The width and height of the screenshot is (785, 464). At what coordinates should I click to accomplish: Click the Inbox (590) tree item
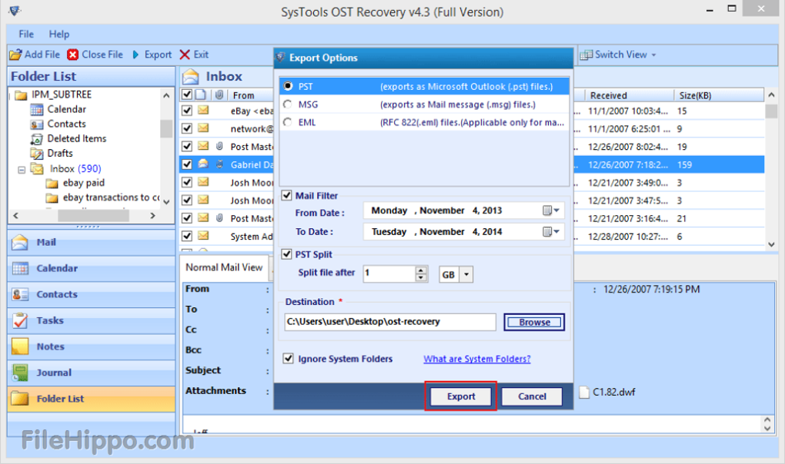click(75, 169)
